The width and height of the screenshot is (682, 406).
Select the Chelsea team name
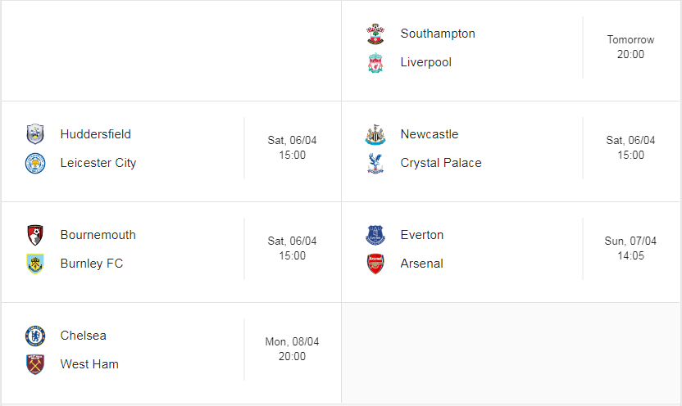coord(83,336)
